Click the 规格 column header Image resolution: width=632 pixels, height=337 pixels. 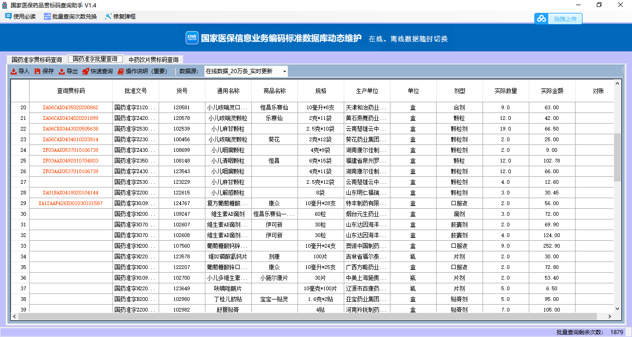coord(321,91)
